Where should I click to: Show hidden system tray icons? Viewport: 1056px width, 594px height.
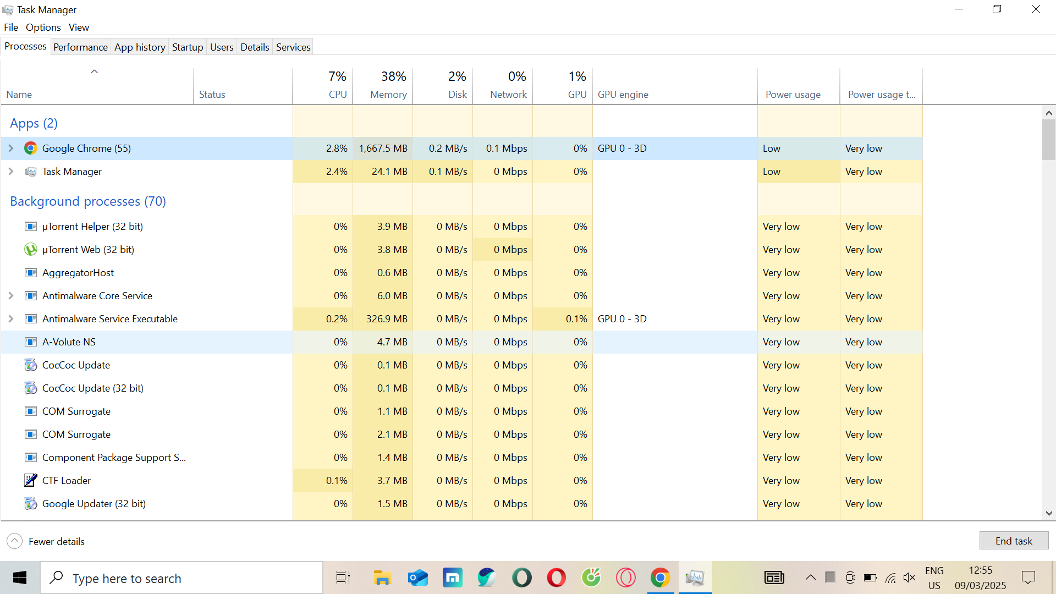810,577
